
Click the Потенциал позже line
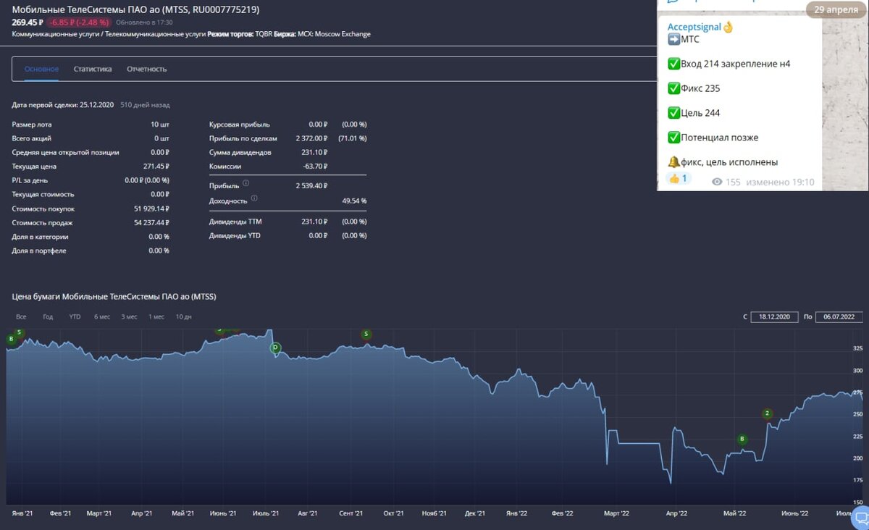point(713,138)
